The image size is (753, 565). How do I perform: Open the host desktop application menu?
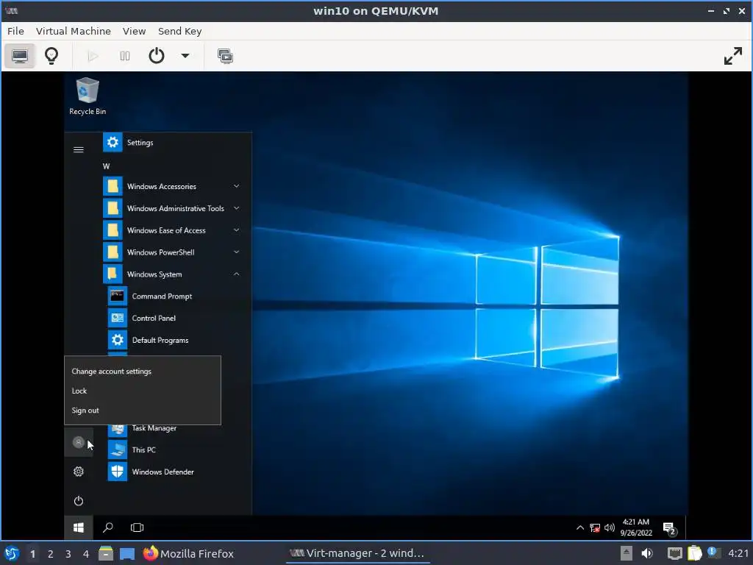pyautogui.click(x=12, y=553)
